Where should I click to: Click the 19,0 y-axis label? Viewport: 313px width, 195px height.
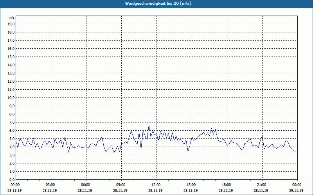[x=12, y=24]
